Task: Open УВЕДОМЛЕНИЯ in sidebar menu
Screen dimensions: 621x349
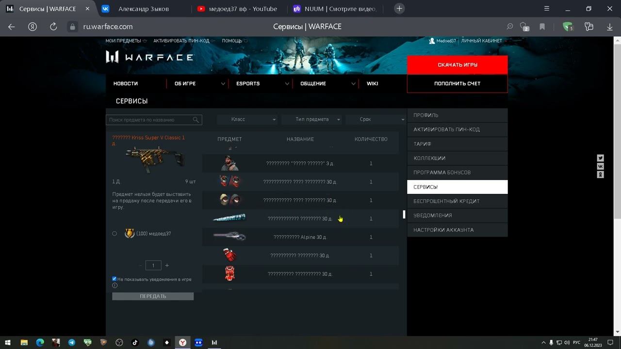Action: (x=457, y=215)
